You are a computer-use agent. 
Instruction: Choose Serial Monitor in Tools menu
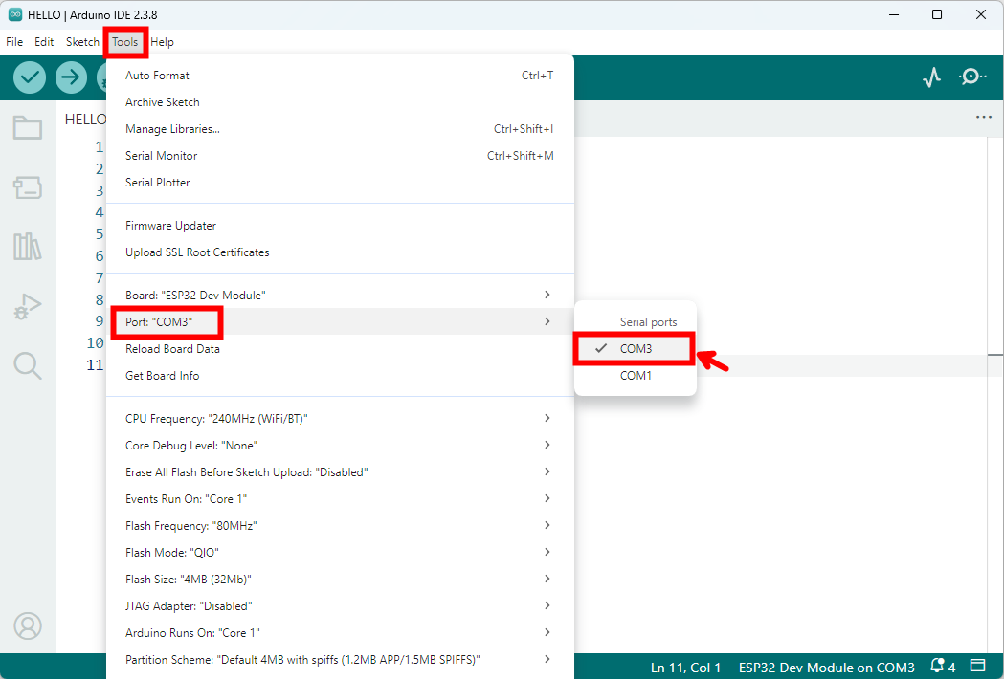340,156
